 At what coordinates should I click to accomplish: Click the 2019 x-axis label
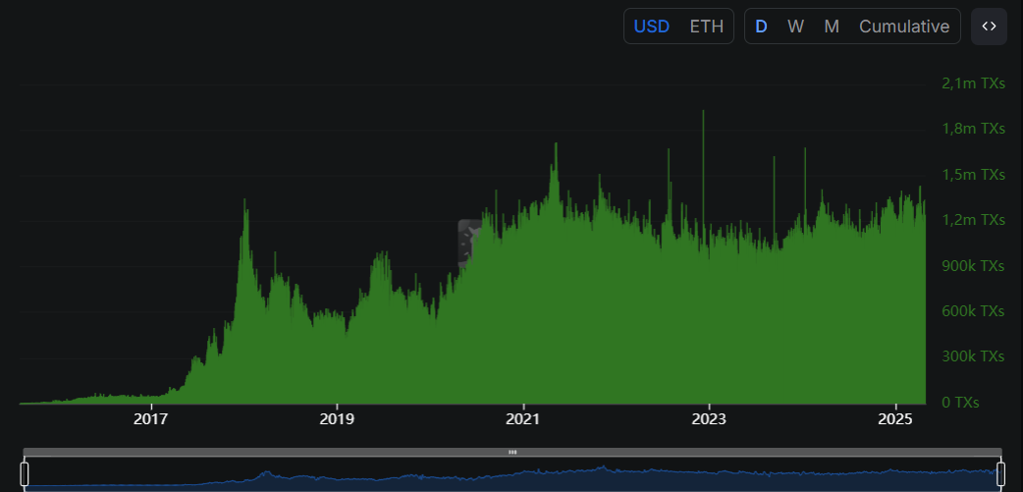(337, 419)
